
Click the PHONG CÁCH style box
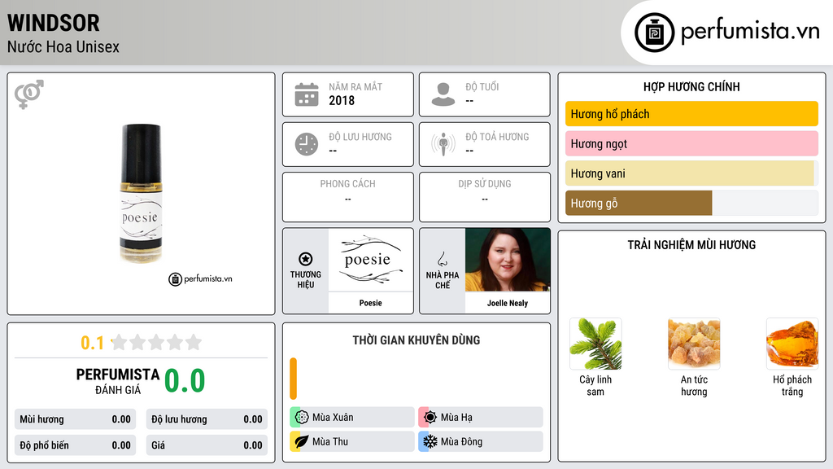tap(348, 197)
